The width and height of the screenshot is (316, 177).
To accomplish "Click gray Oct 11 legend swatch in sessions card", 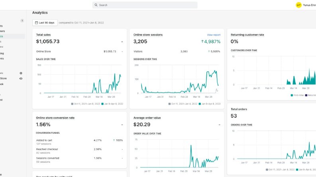I will (169, 104).
